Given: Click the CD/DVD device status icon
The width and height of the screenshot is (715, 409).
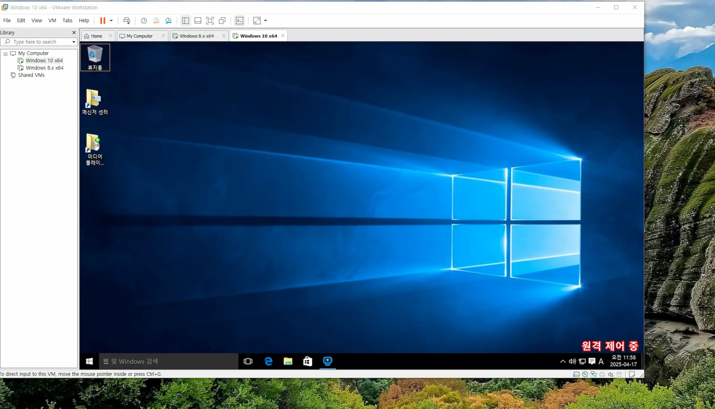Looking at the screenshot, I should (585, 374).
